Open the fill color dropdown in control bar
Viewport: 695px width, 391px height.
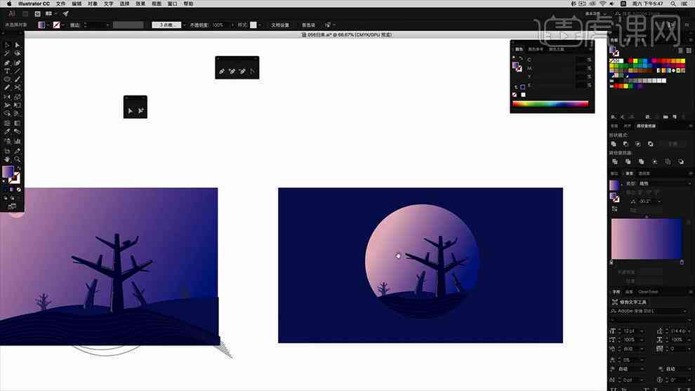pos(48,25)
